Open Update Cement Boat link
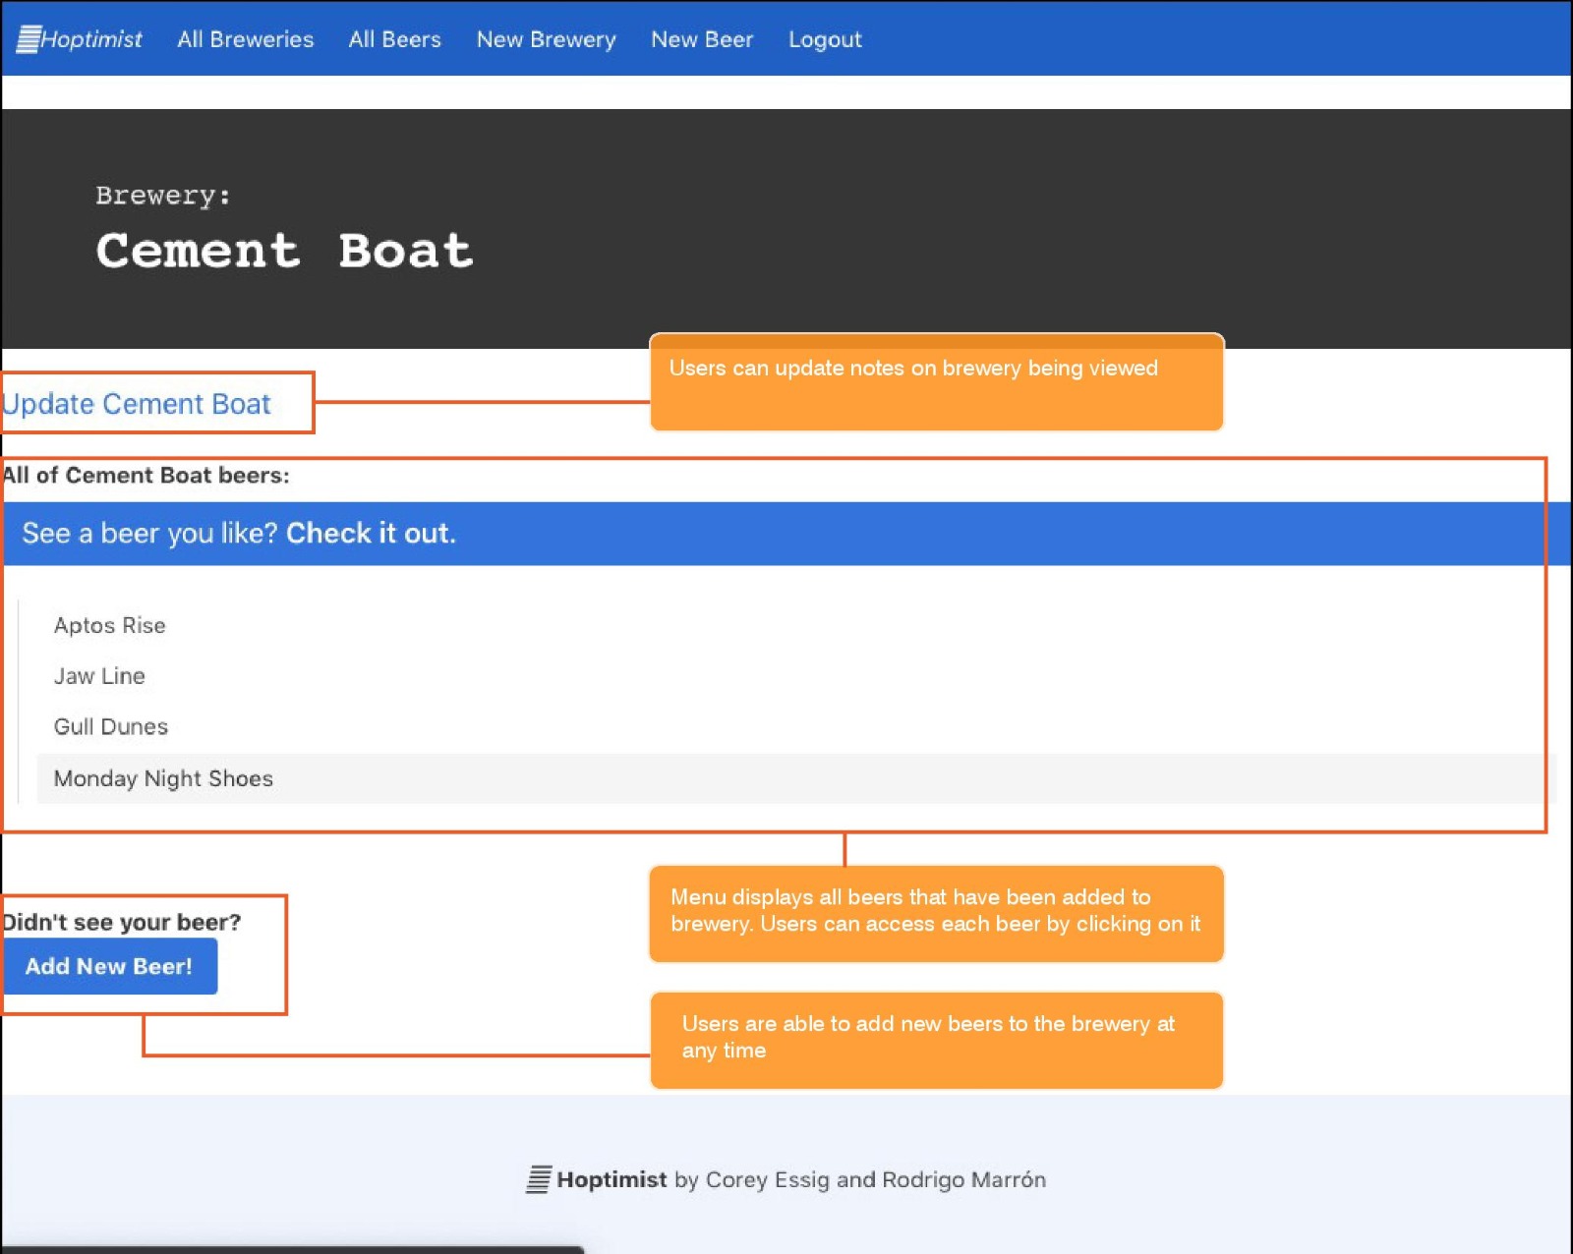Screen dimensions: 1573x1254 point(136,404)
